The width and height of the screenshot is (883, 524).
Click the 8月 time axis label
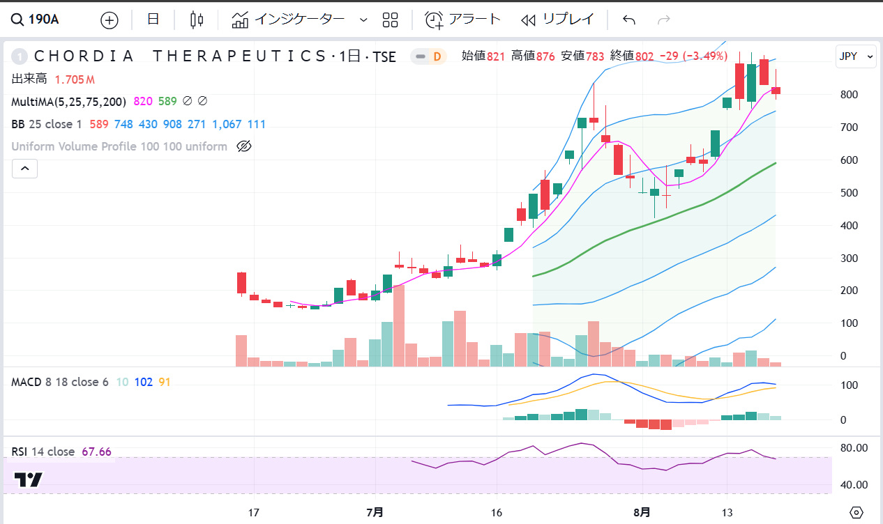[x=642, y=513]
